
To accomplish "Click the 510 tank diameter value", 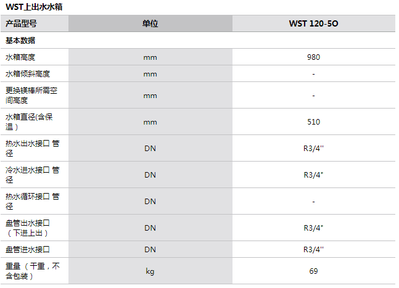I will pyautogui.click(x=313, y=121).
